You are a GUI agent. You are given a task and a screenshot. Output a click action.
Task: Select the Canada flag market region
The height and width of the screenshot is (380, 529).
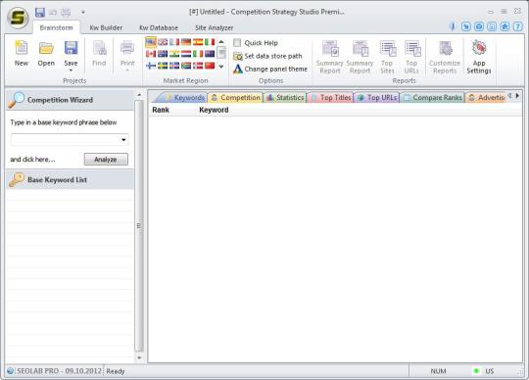151,54
